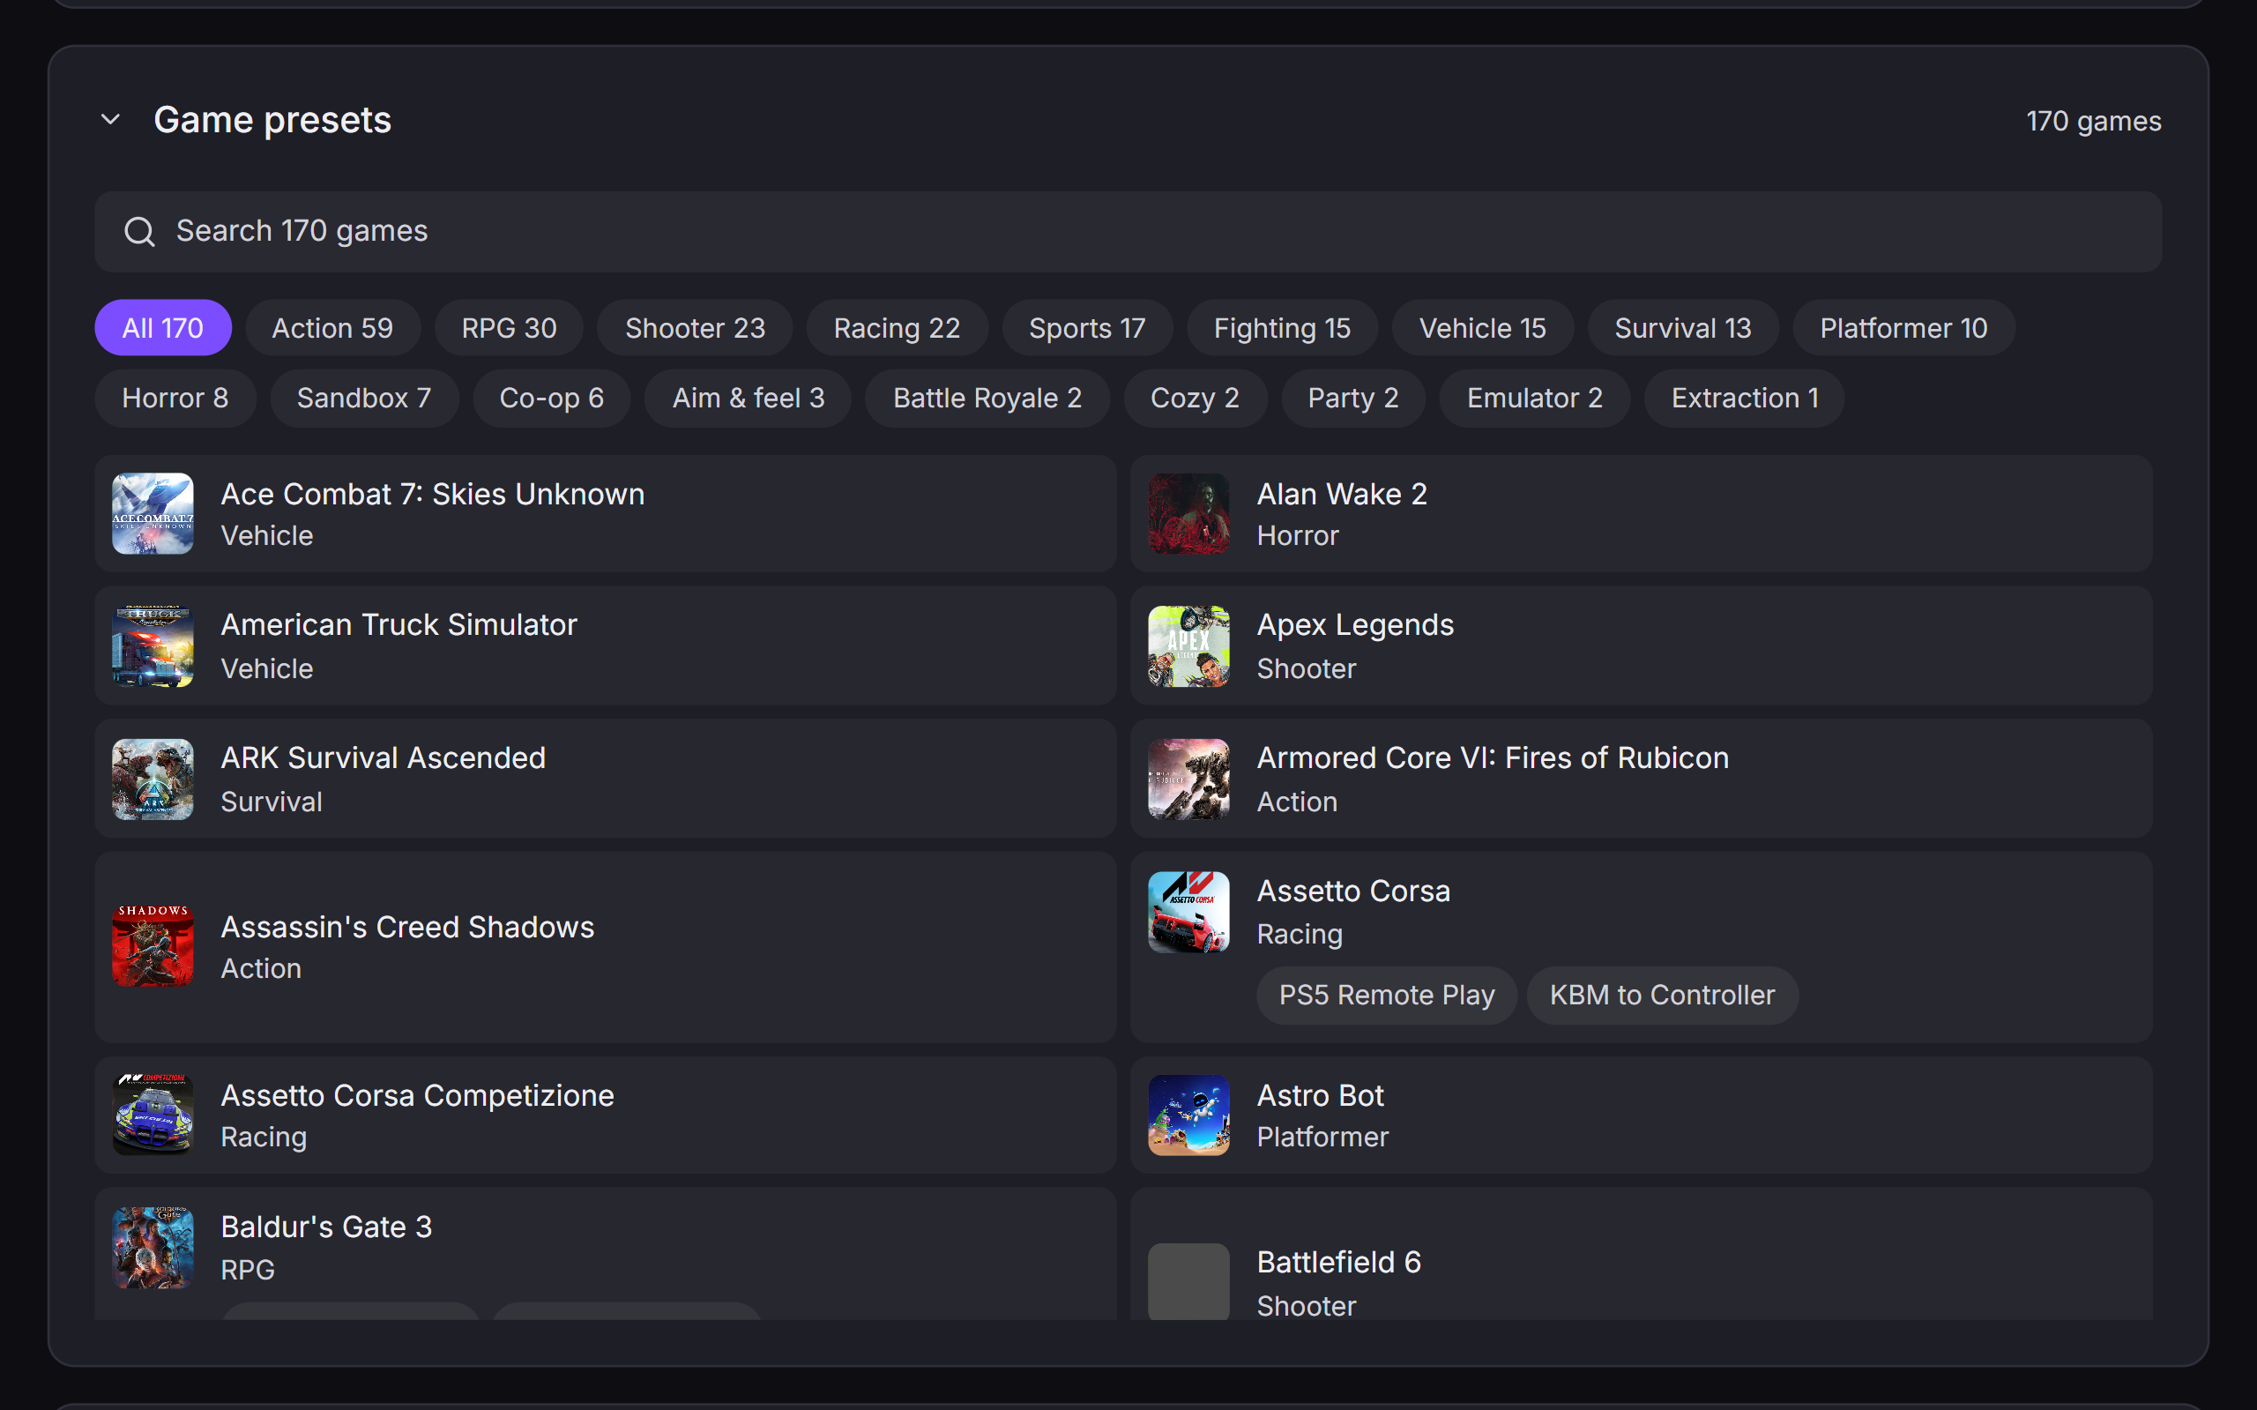The height and width of the screenshot is (1410, 2257).
Task: Click the magnifier search icon
Action: [x=140, y=231]
